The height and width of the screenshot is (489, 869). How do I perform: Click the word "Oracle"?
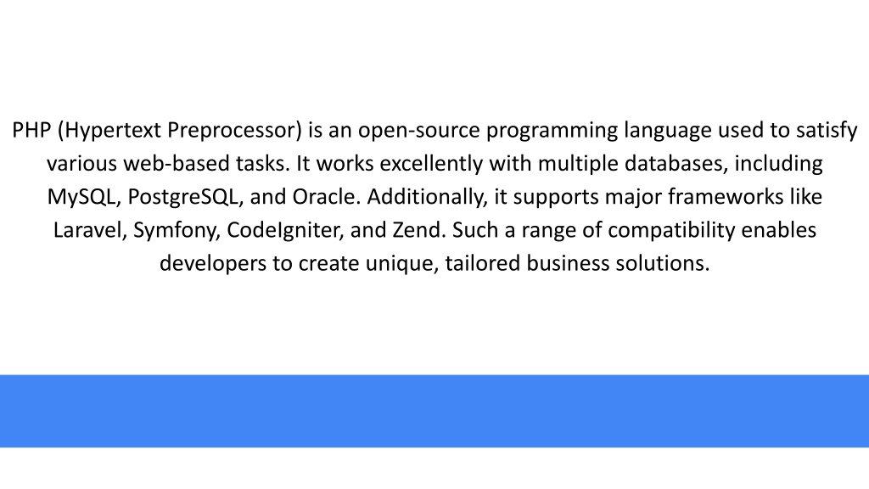click(x=327, y=197)
